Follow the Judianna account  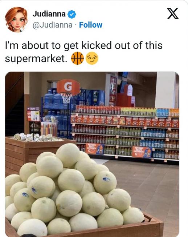pos(91,25)
